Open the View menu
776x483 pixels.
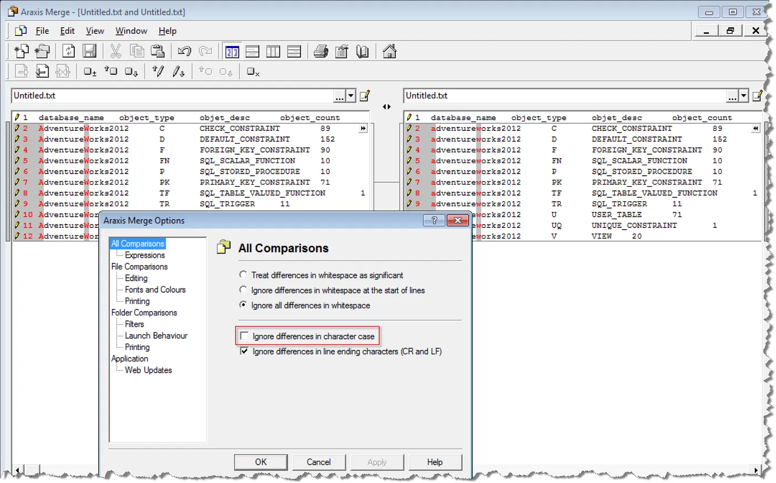pos(95,31)
